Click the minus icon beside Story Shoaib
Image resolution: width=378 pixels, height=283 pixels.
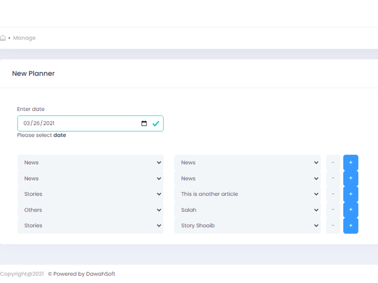click(x=333, y=225)
